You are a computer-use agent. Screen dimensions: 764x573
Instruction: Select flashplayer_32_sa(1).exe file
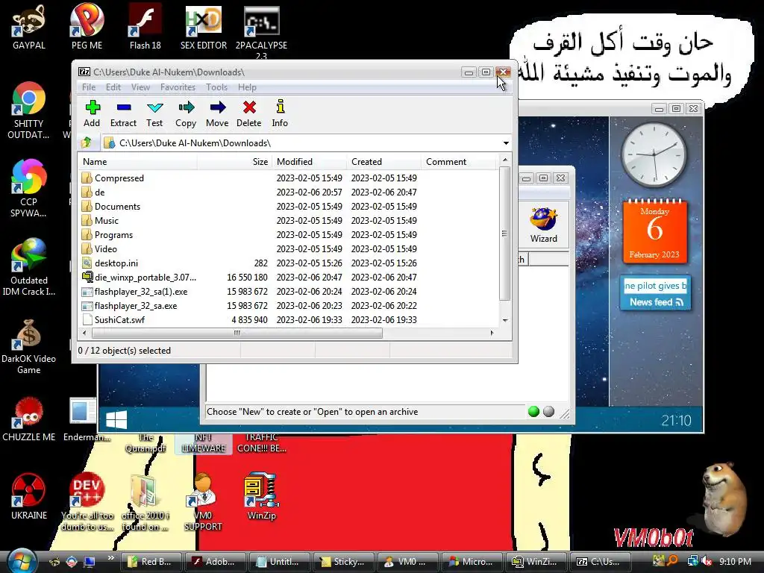click(x=289, y=292)
